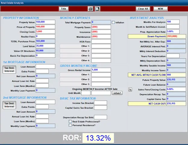
Task: Click Monthly Taxable Income value 900
Action: (176, 65)
